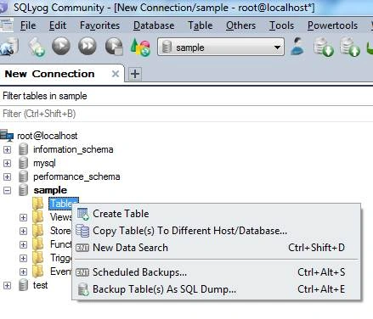Click the sample database cylinder icon

(x=23, y=190)
